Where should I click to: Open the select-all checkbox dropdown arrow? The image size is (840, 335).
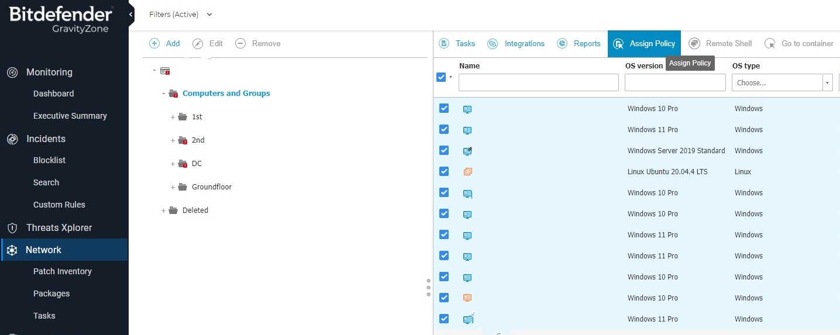[x=450, y=77]
